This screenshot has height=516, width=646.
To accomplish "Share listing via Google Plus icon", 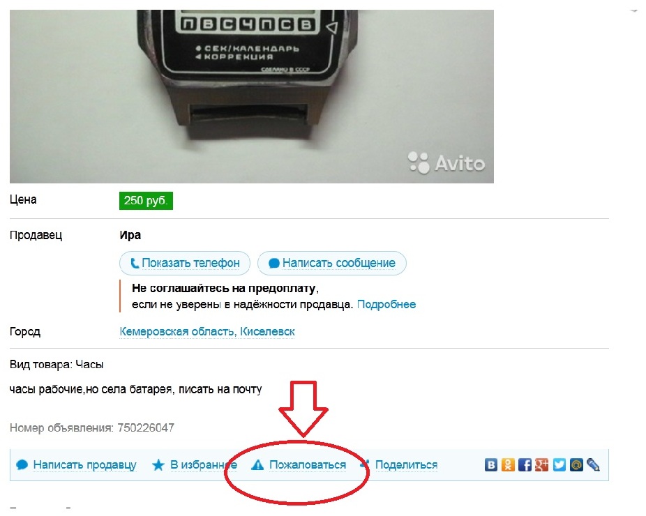I will [x=542, y=465].
